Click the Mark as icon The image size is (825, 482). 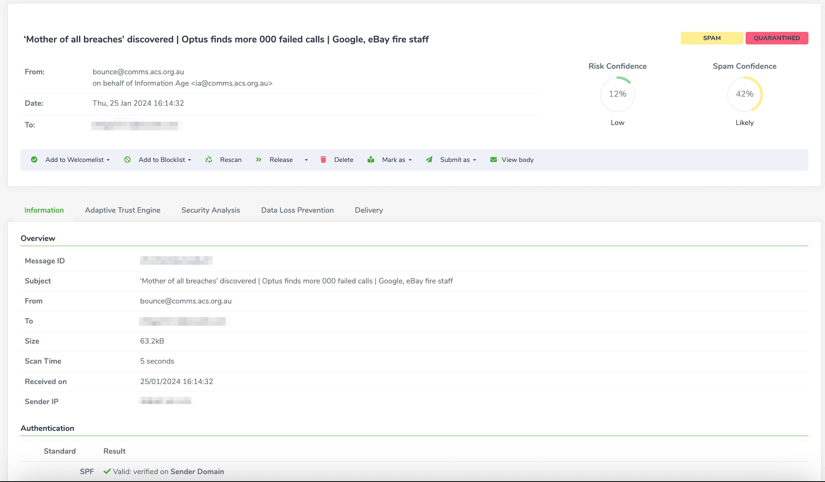point(371,160)
